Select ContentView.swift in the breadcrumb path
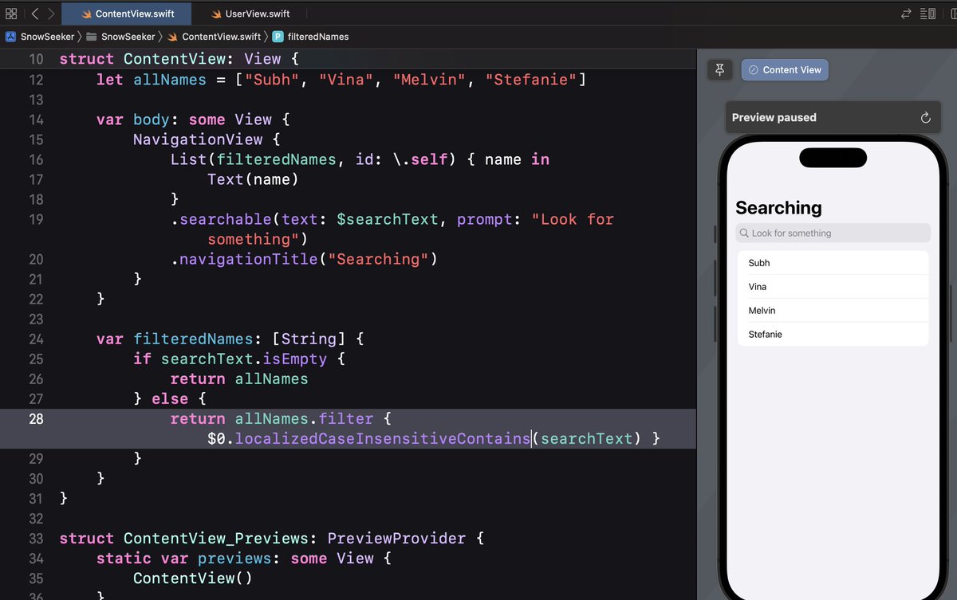Screen dimensions: 957x600 click(214, 37)
